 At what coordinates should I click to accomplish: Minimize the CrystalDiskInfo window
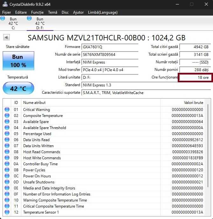[x=177, y=4]
